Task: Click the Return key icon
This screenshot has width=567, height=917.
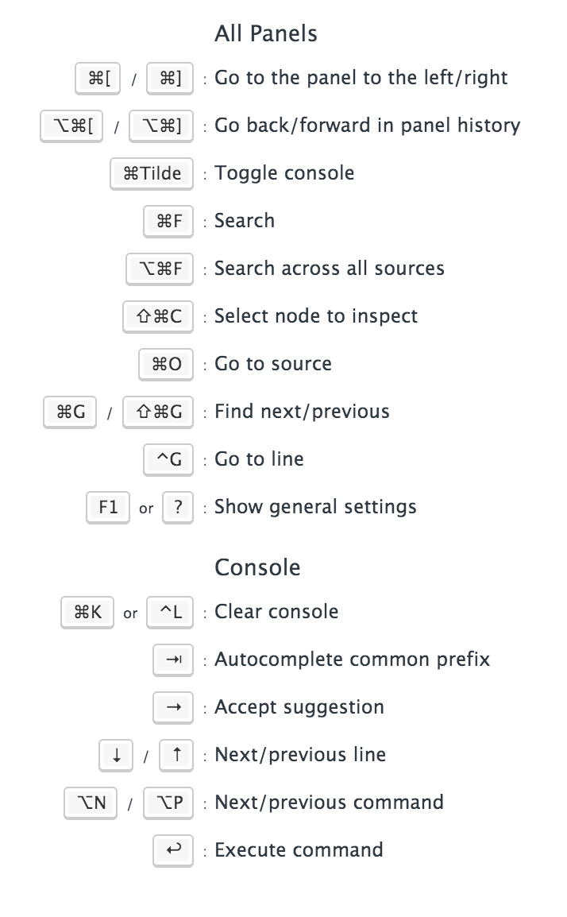Action: (173, 850)
